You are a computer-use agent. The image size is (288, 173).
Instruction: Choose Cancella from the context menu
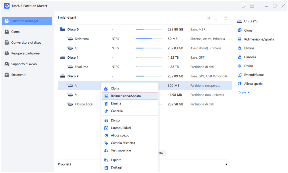130,111
